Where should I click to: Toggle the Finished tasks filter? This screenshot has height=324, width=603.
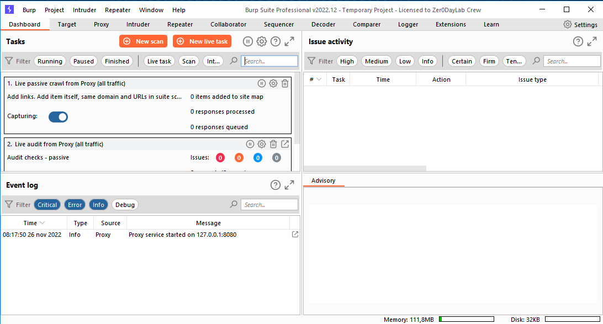coord(117,61)
